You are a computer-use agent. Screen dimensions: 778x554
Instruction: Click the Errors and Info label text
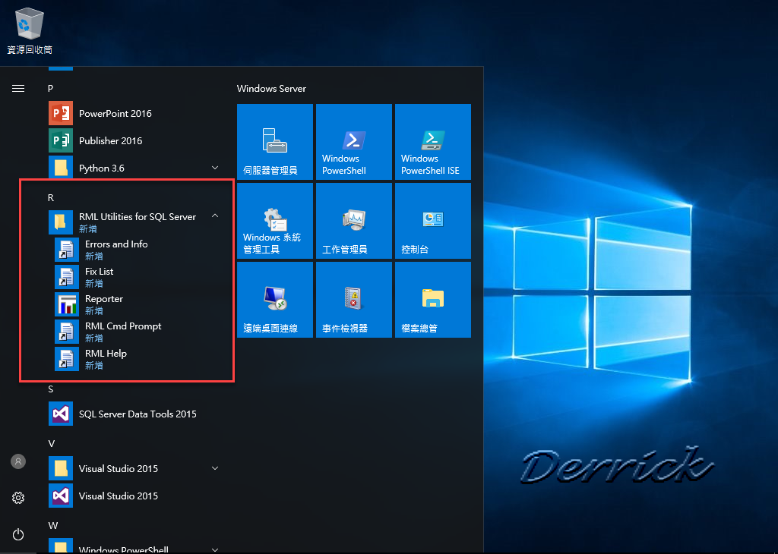(116, 244)
